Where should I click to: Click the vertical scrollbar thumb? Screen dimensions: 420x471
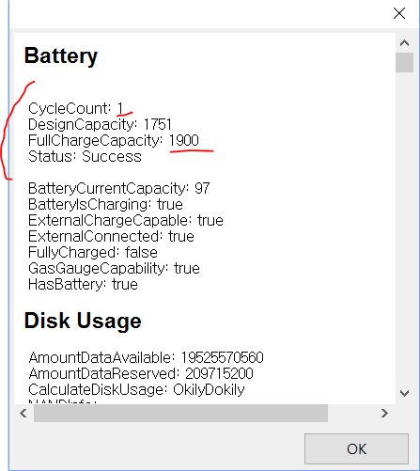(x=404, y=63)
